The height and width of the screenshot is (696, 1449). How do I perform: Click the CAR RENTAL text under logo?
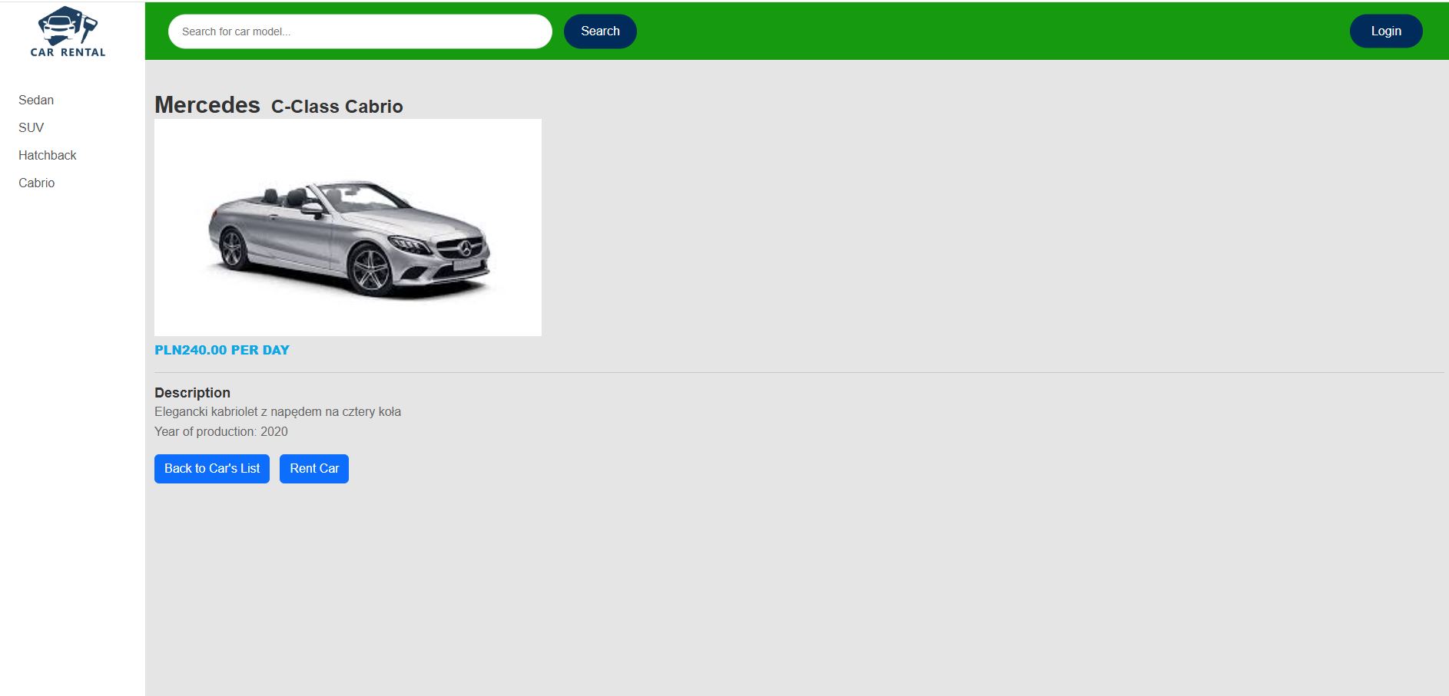pos(68,52)
